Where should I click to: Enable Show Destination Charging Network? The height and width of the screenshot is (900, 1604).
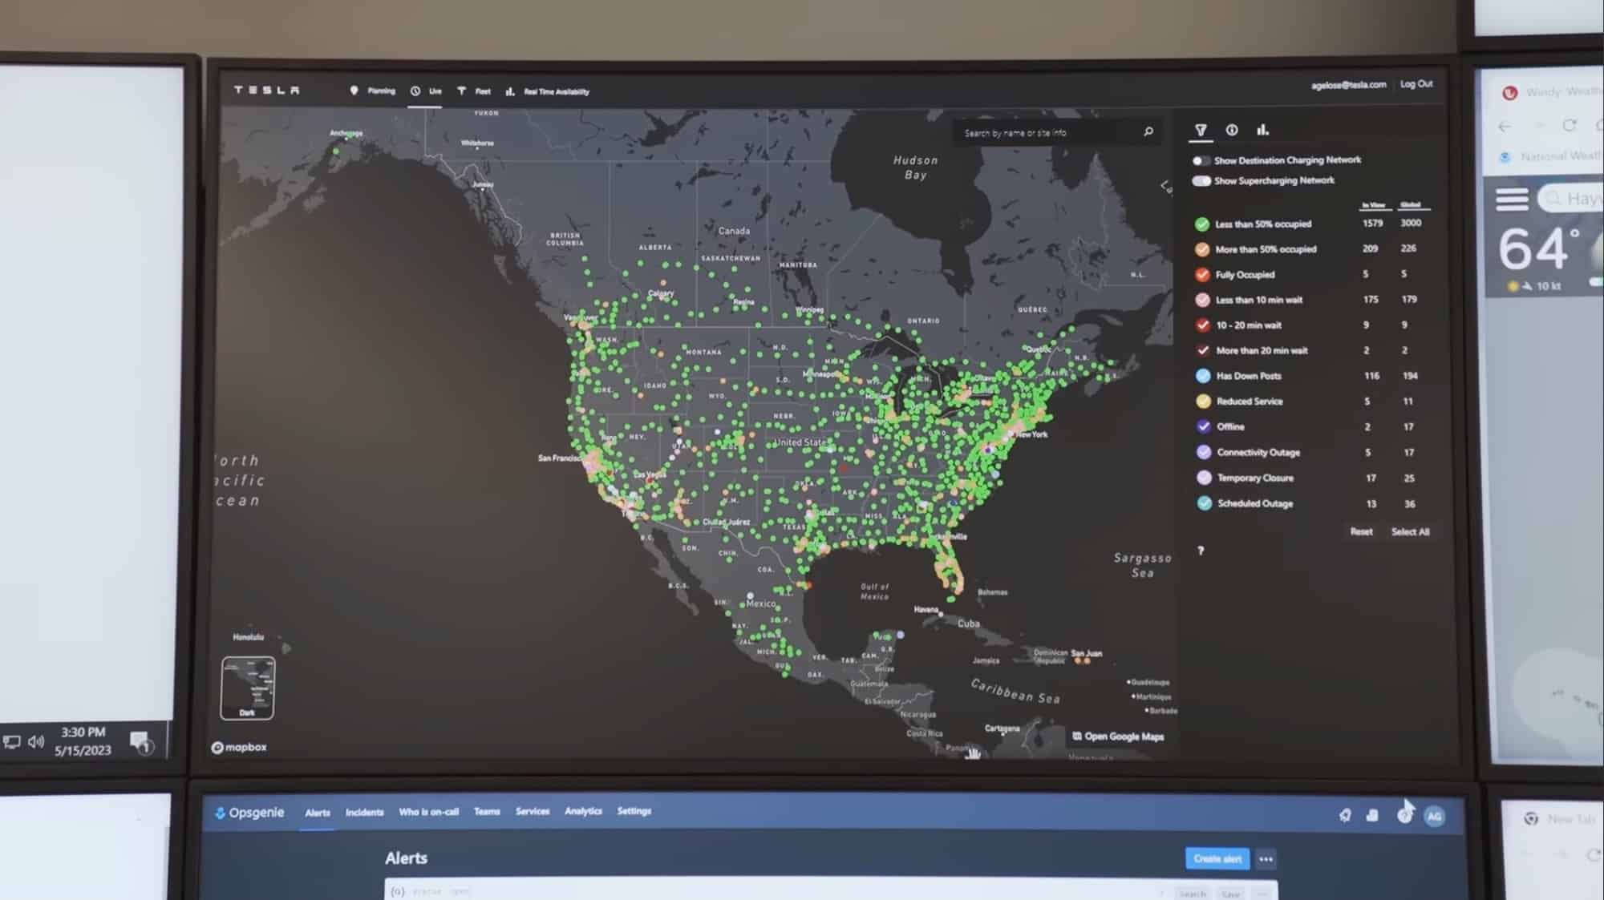[1201, 159]
